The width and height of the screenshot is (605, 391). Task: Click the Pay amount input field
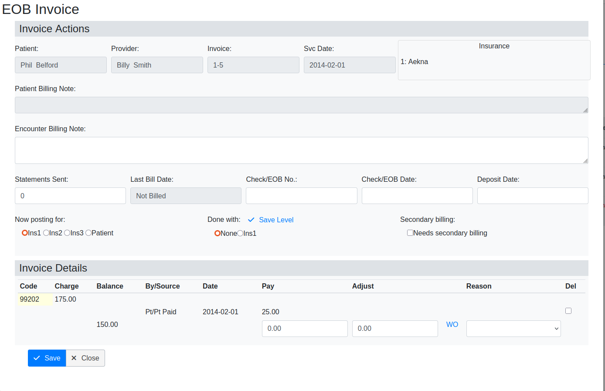[x=305, y=329]
